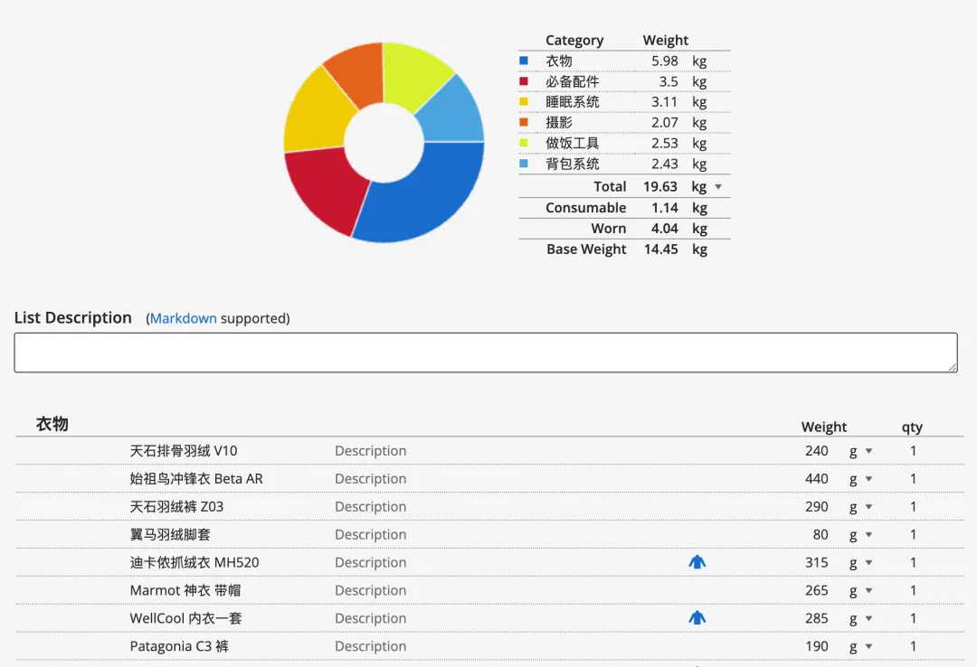Click weight value 265 for Marmot 神衣
977x667 pixels.
(x=816, y=591)
